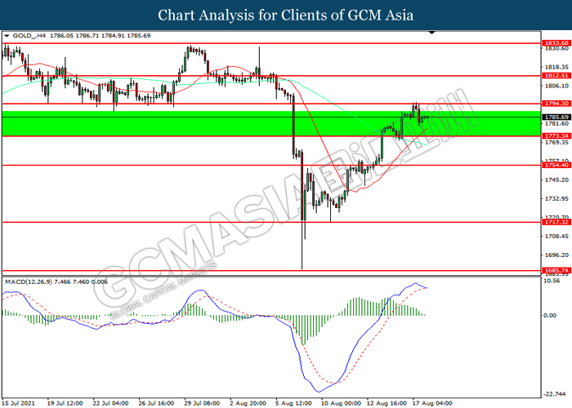Screen dimensions: 572x408
Task: Select the 1833.68 resistance price label
Action: click(556, 43)
